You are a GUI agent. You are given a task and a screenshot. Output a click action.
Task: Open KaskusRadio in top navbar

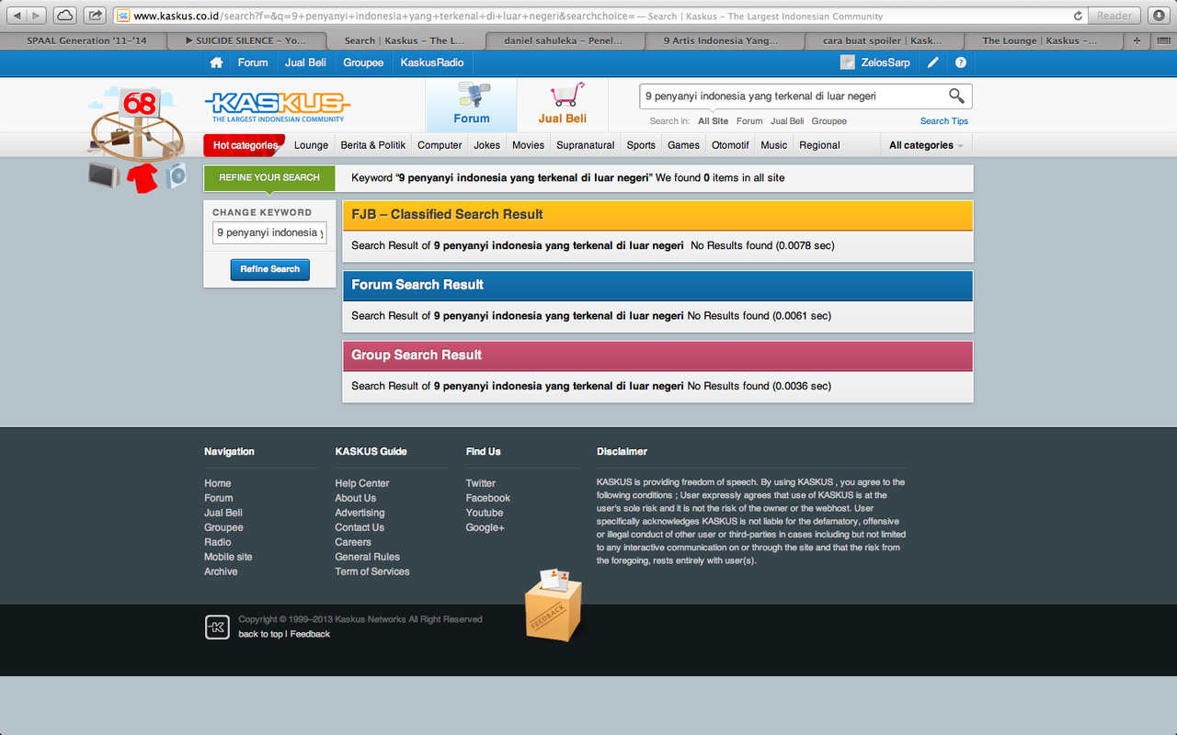click(432, 62)
